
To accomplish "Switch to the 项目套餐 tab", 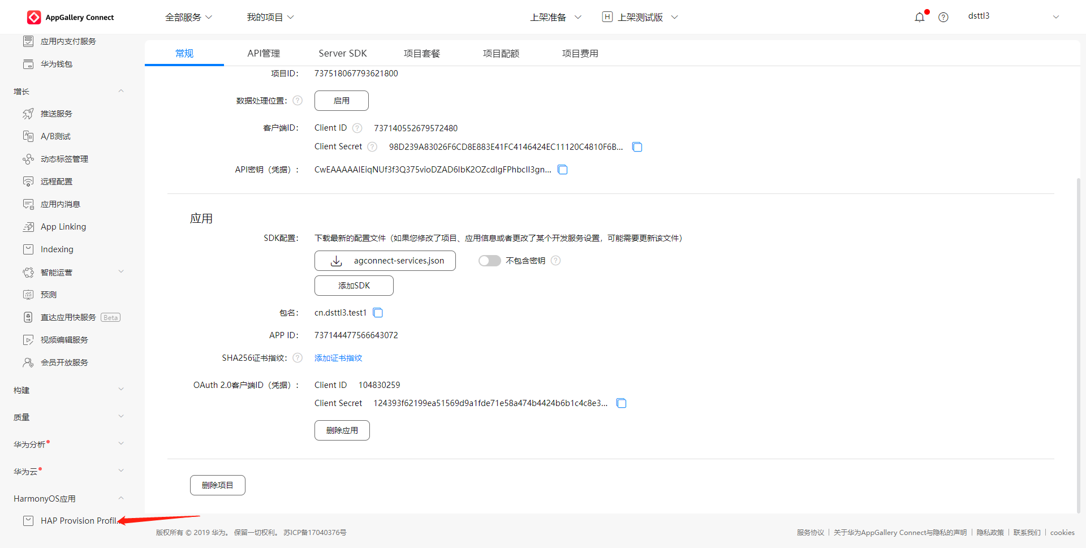I will tap(422, 53).
